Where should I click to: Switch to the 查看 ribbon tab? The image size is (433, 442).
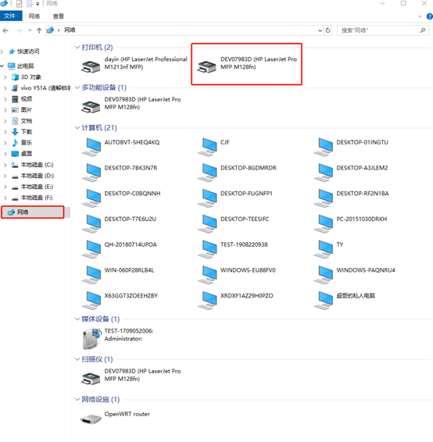(59, 16)
